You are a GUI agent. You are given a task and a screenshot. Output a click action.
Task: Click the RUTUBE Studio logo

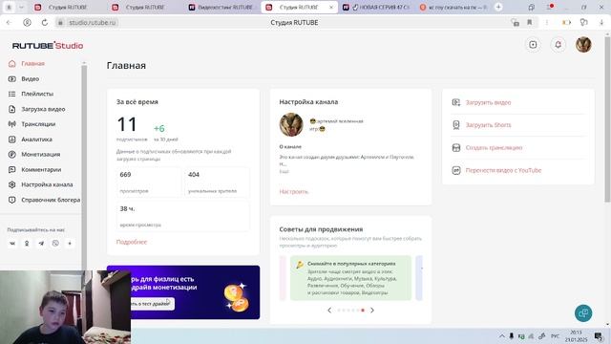48,45
